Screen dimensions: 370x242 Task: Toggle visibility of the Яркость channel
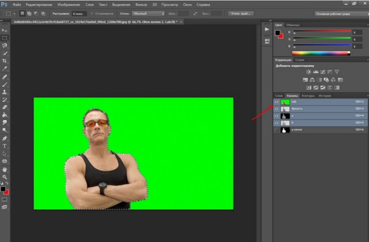pos(276,109)
